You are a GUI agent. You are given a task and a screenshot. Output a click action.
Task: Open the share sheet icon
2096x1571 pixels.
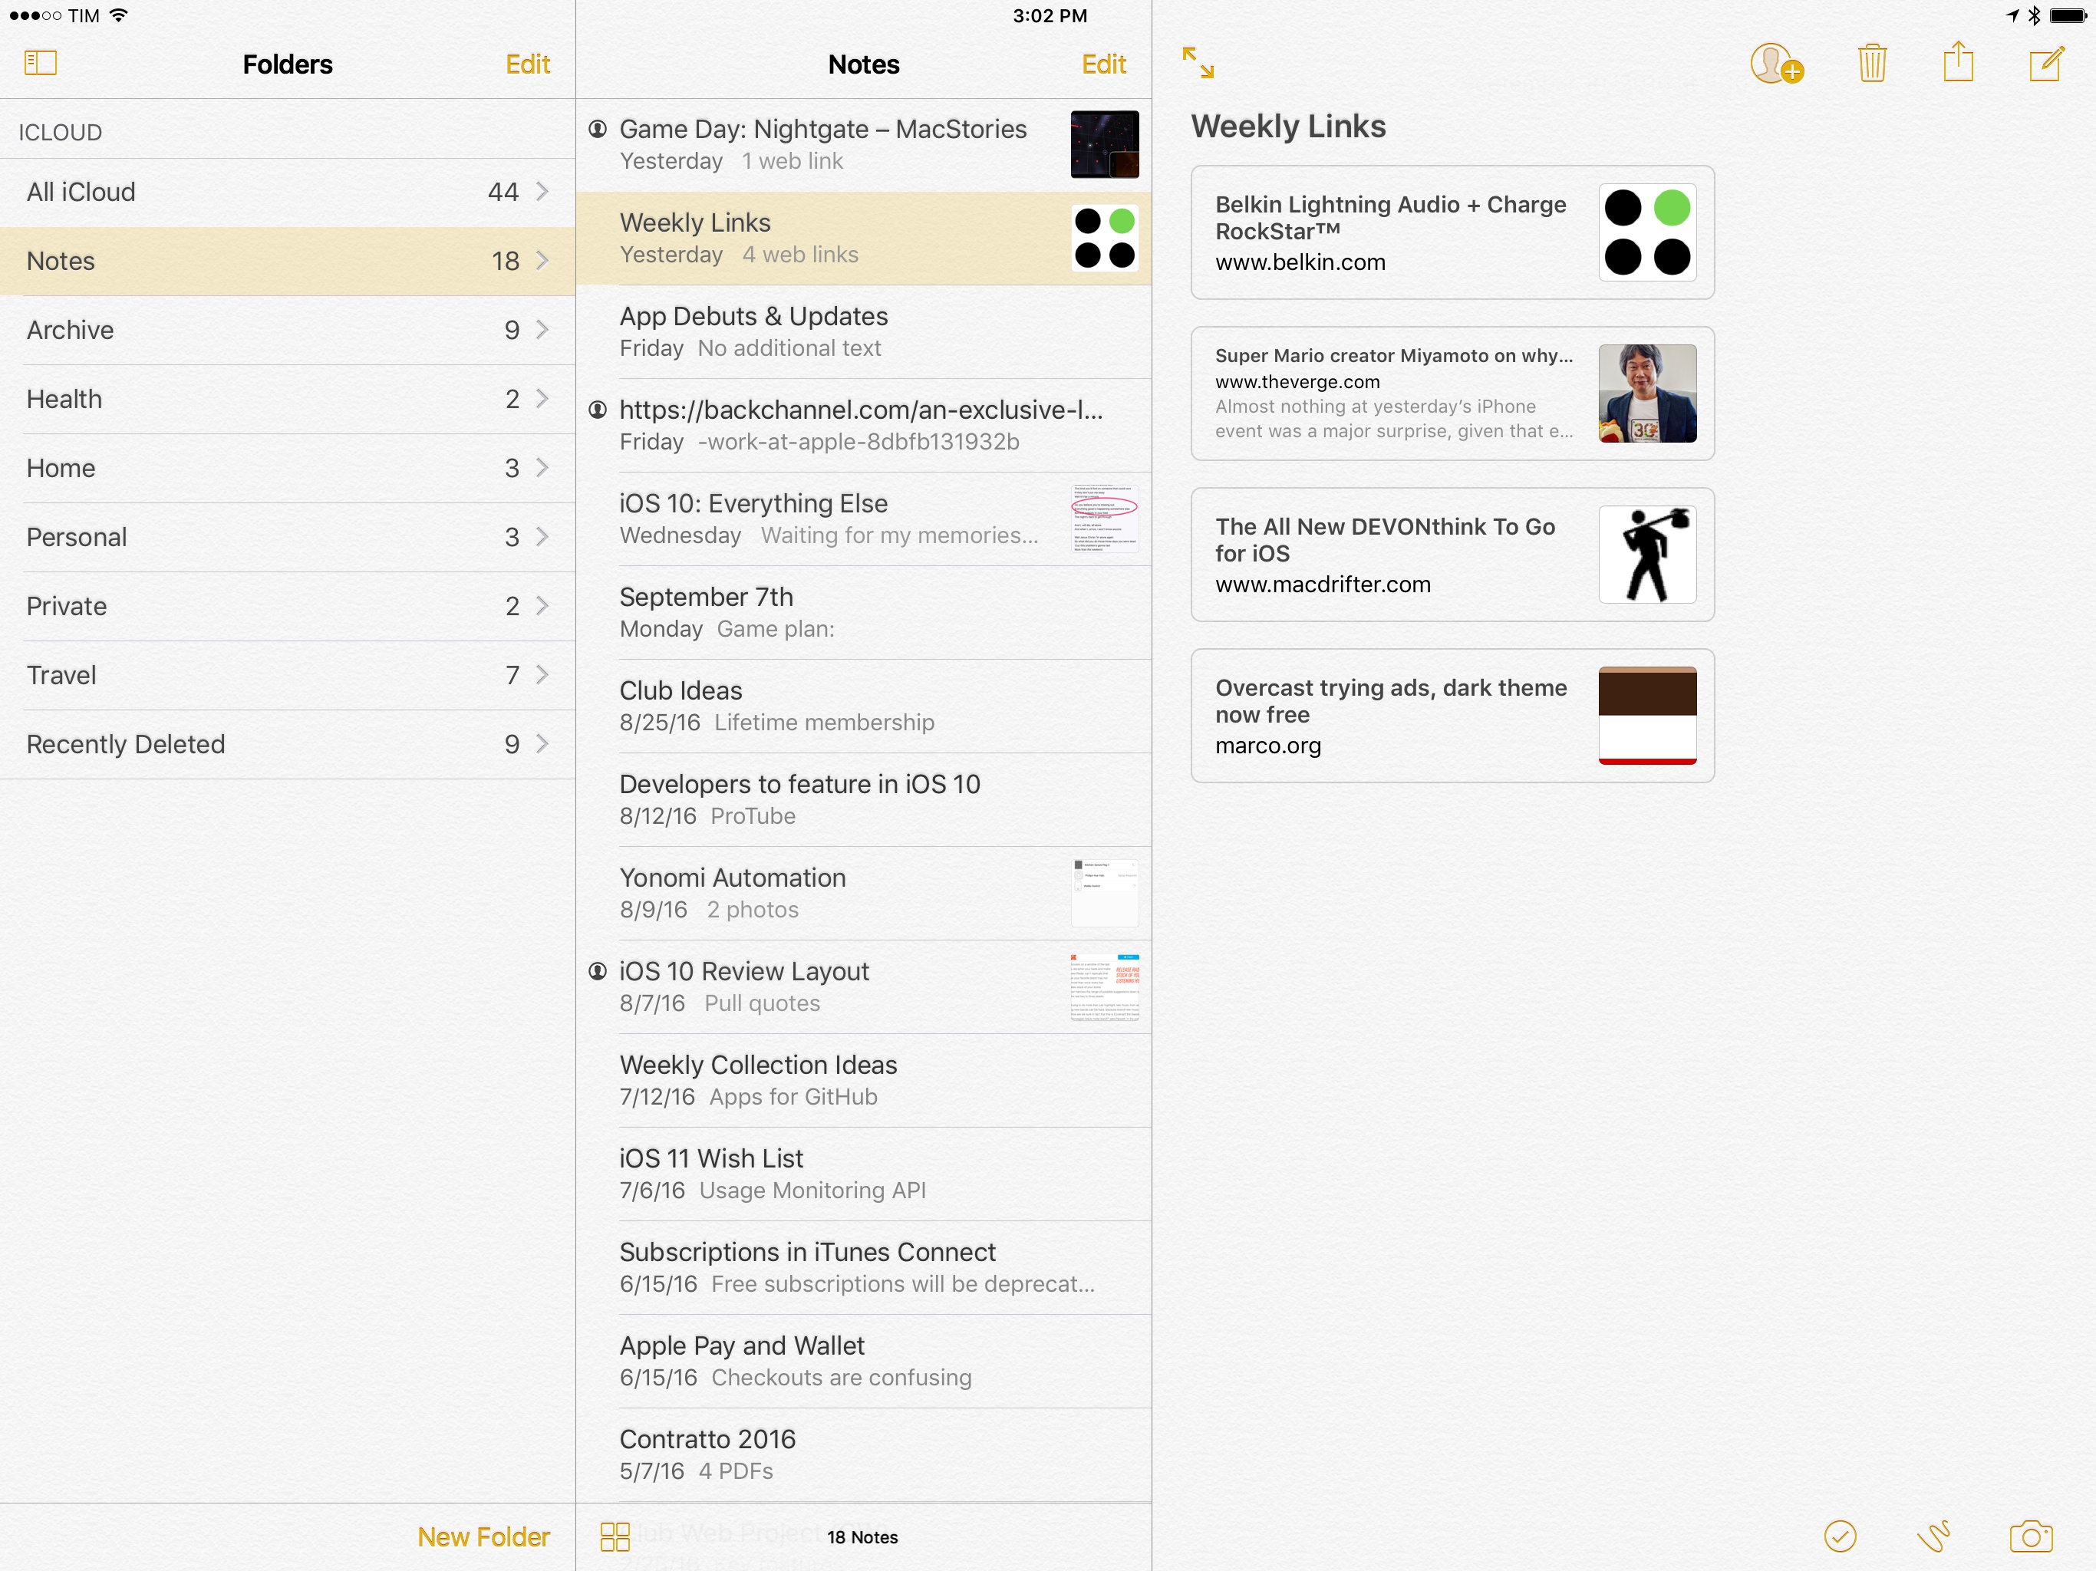point(1958,61)
